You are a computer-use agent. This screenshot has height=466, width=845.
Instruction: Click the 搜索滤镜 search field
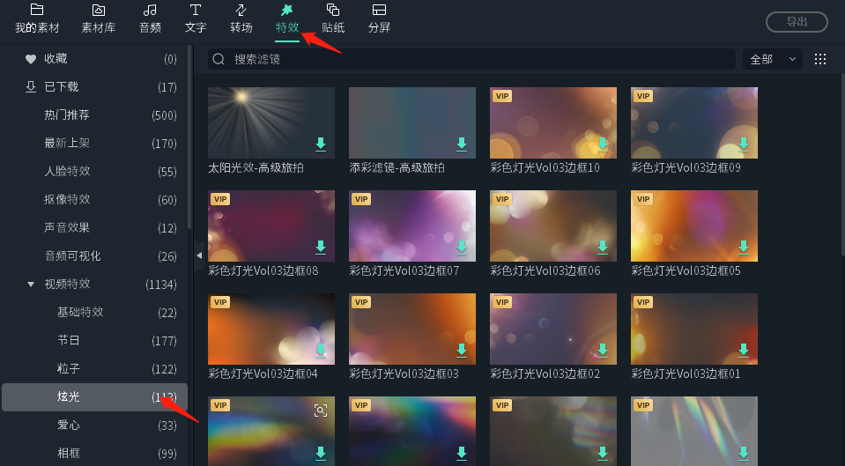pos(471,59)
